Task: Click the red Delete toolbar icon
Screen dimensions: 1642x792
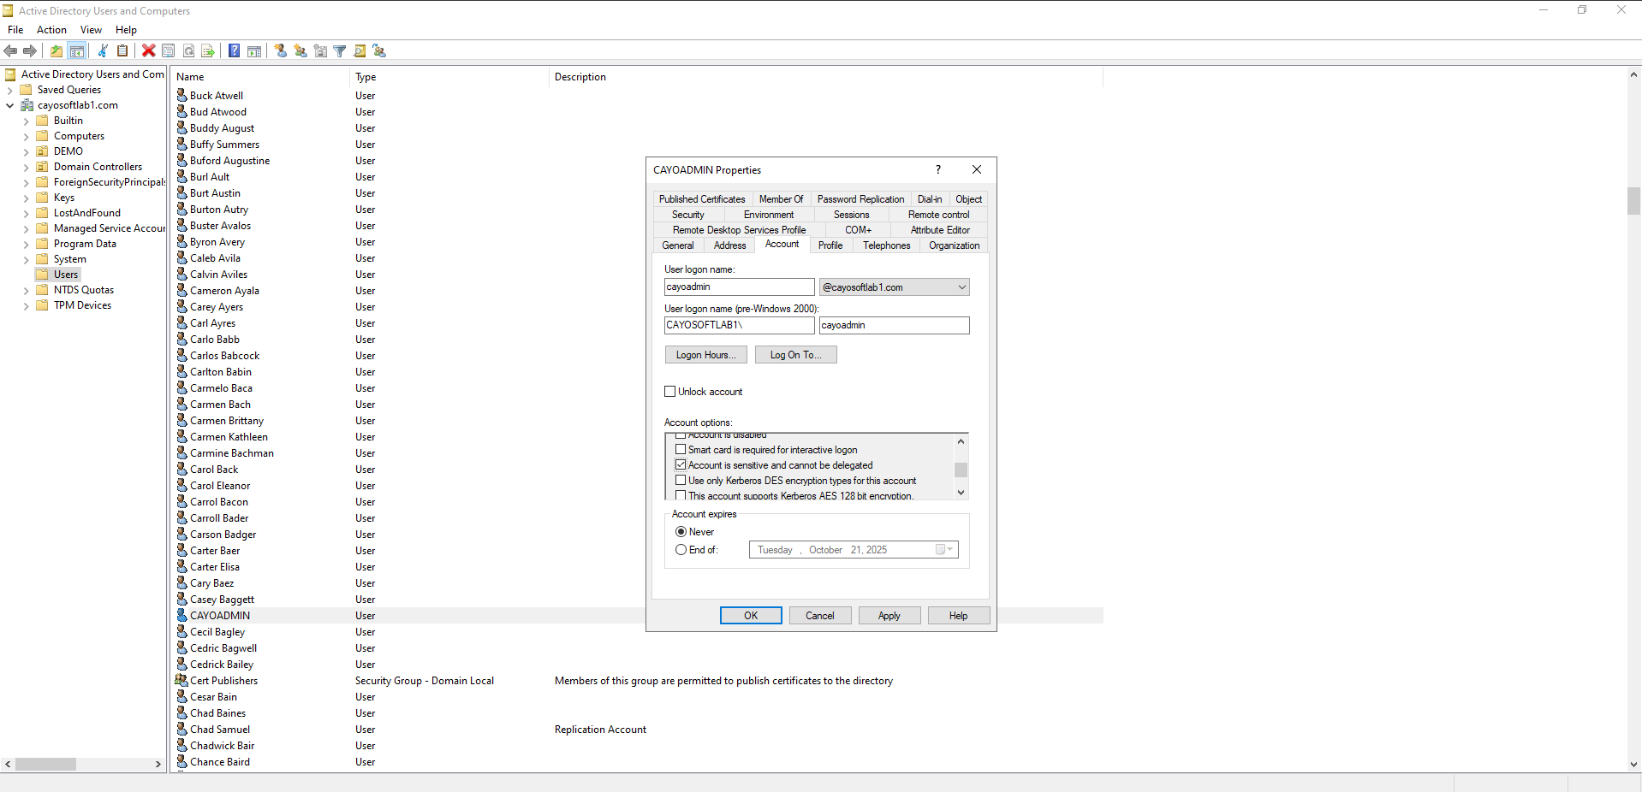Action: [x=148, y=51]
